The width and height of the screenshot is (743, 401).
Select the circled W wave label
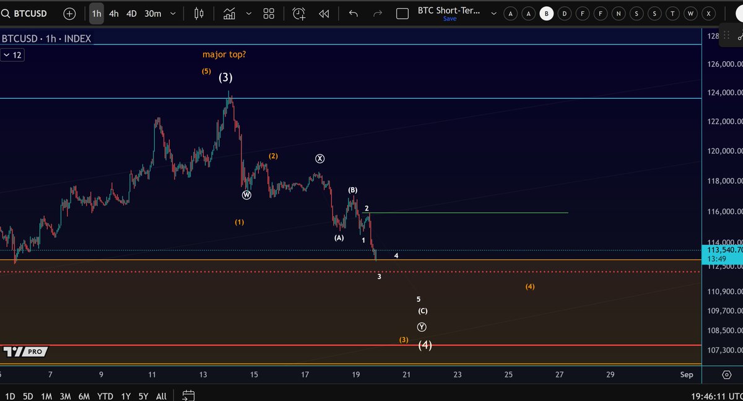coord(246,195)
